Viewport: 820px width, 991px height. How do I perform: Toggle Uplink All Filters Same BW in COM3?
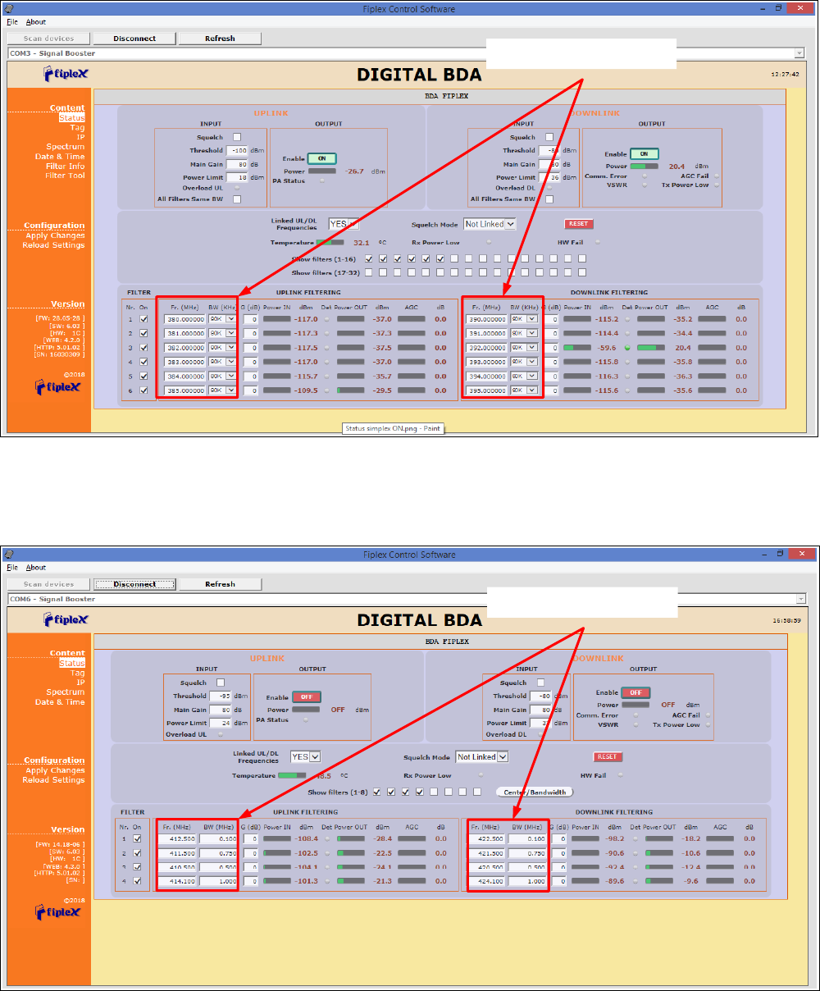pyautogui.click(x=237, y=199)
